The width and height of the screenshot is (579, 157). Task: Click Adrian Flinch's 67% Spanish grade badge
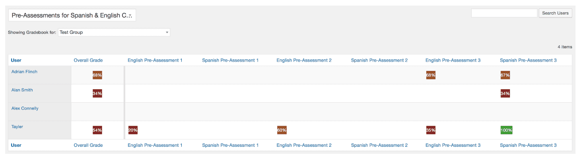pyautogui.click(x=505, y=75)
